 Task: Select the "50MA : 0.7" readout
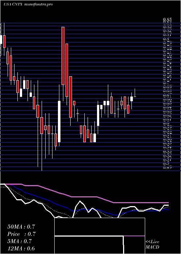[x=21, y=227]
